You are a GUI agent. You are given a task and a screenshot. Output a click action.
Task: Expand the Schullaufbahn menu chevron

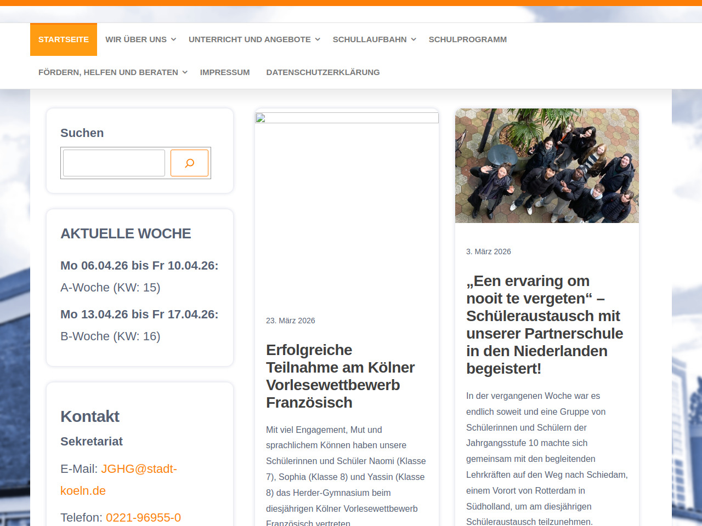point(414,39)
